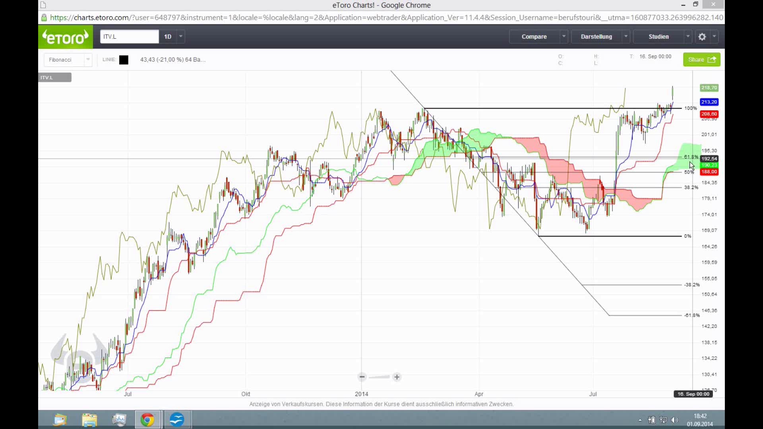
Task: Click the Compare button
Action: pos(534,37)
